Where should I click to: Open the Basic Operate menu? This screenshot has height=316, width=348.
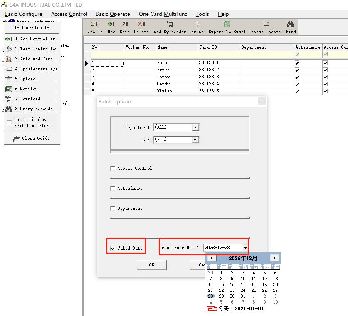pyautogui.click(x=113, y=14)
